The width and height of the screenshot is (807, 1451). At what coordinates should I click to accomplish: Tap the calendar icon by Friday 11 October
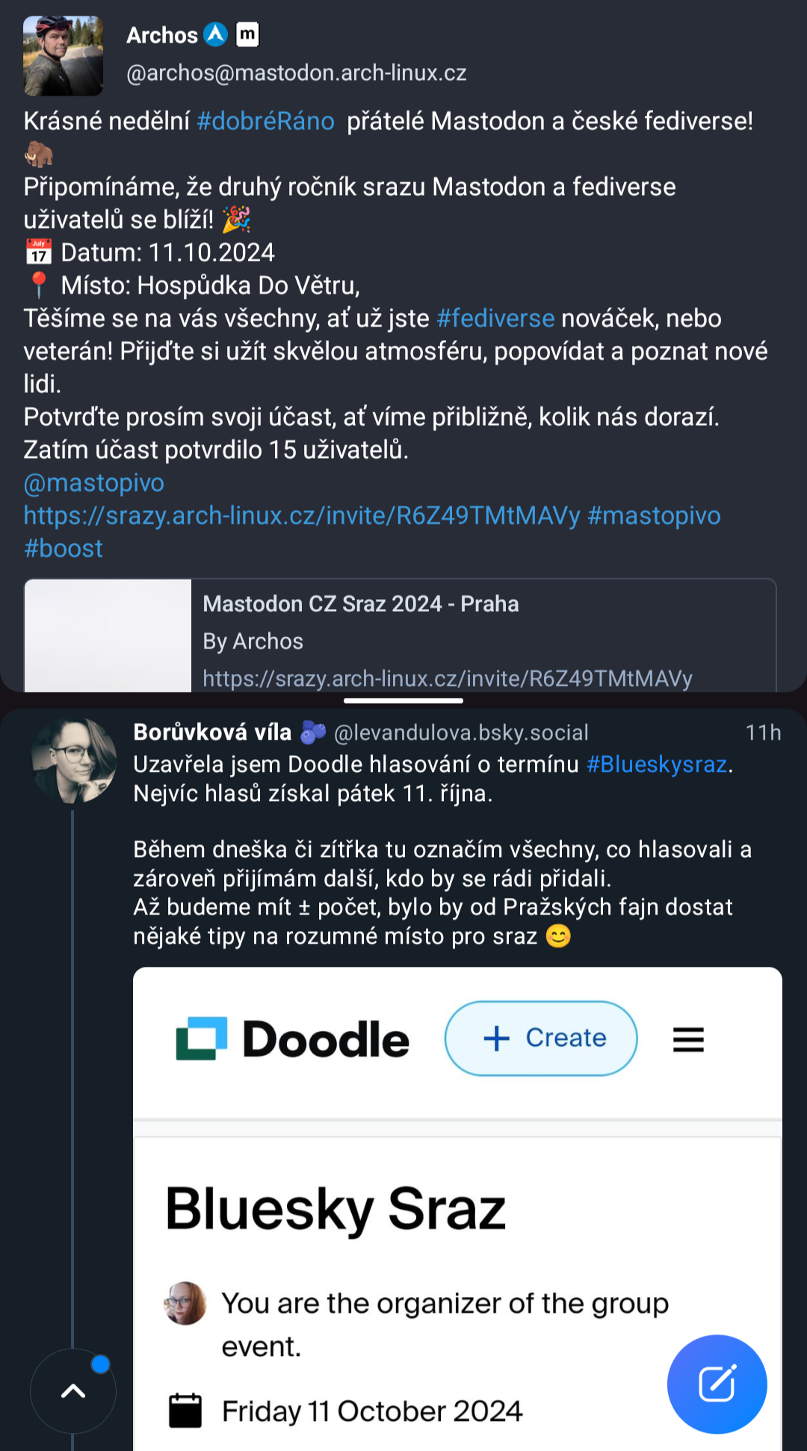(x=185, y=1411)
